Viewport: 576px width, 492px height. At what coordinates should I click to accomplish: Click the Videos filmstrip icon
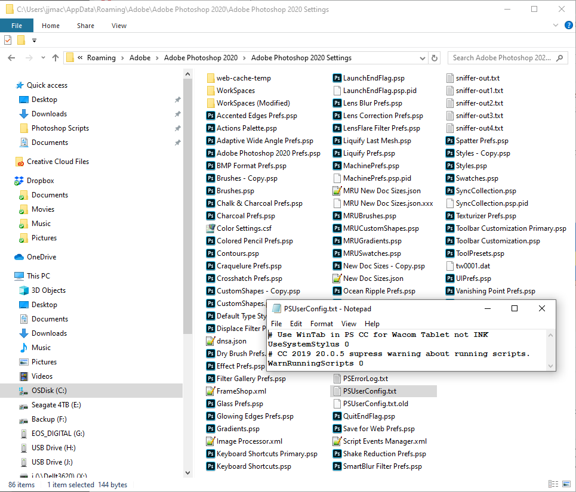click(x=23, y=376)
